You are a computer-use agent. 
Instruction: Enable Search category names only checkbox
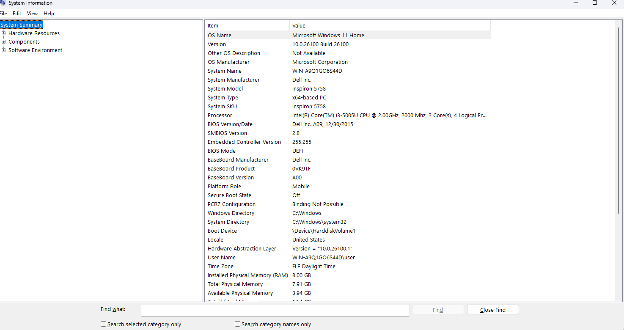click(x=238, y=324)
